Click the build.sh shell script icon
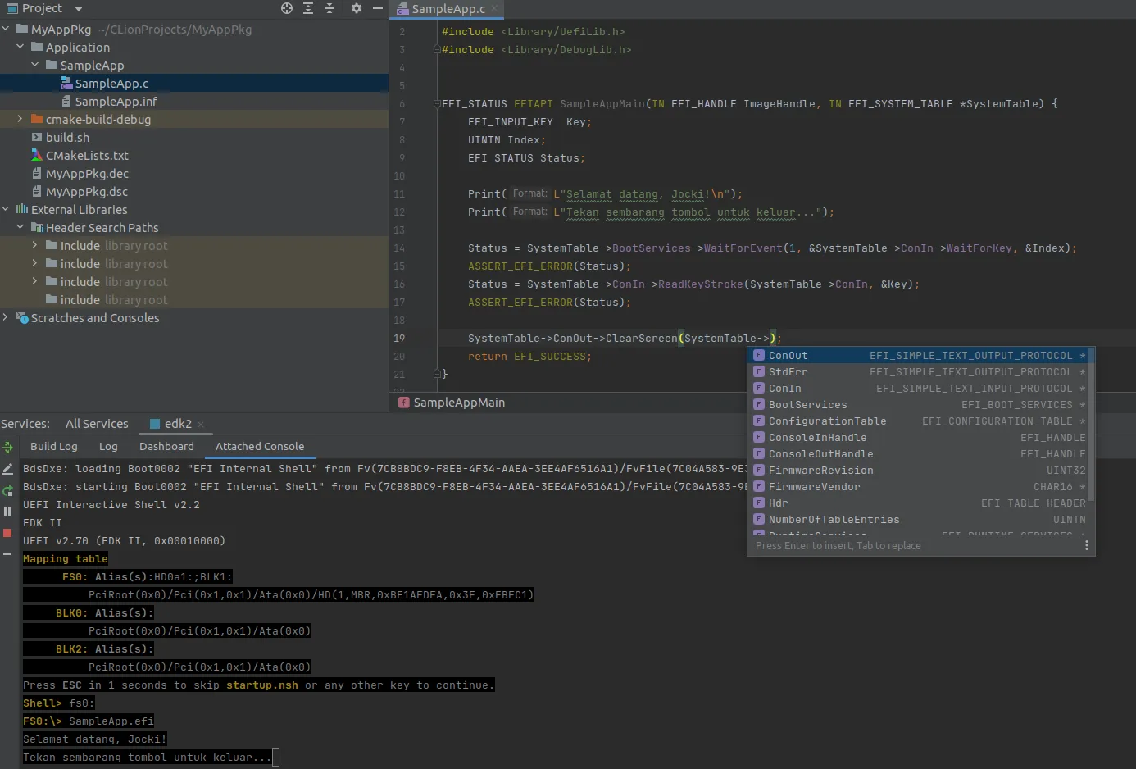This screenshot has height=769, width=1136. 37,137
